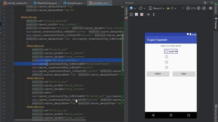Click the question text above the radio buttons
This screenshot has width=218, height=122.
pos(171,46)
